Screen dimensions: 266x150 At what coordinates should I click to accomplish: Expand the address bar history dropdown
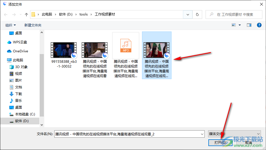click(188, 15)
